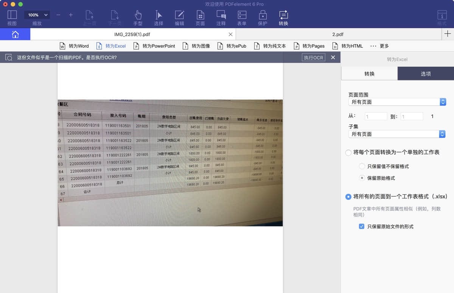This screenshot has height=293, width=454.
Task: Choose 转为ePub conversion option
Action: tap(232, 46)
